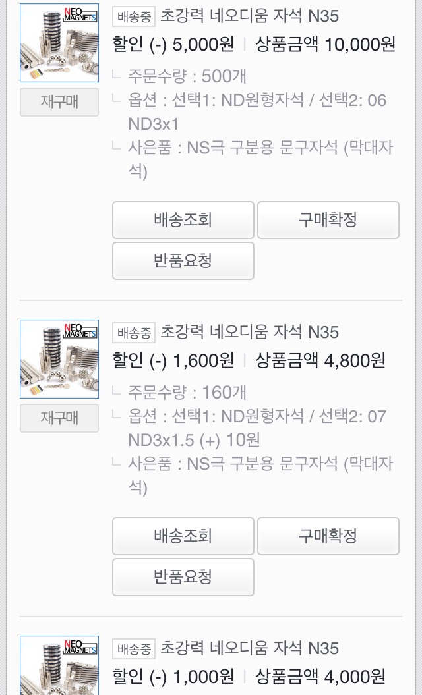Request return via 반품요청 for ND3x1 order
The width and height of the screenshot is (422, 695).
pos(183,261)
